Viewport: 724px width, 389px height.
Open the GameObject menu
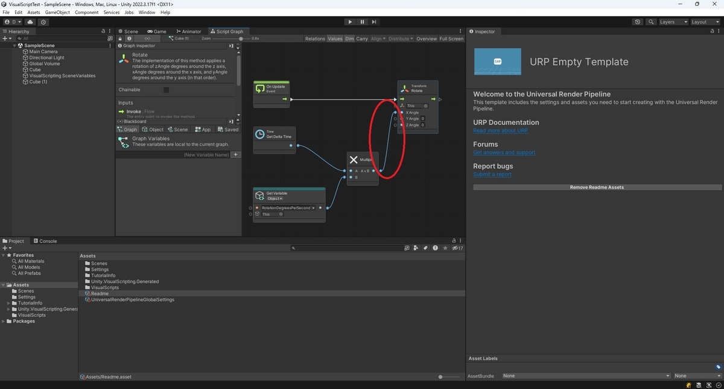tap(57, 12)
